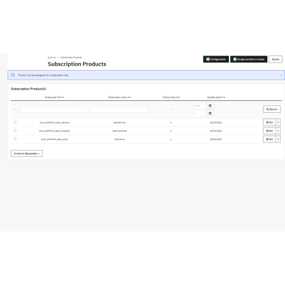Focus the Stripe plan ID filter field

coord(54,109)
